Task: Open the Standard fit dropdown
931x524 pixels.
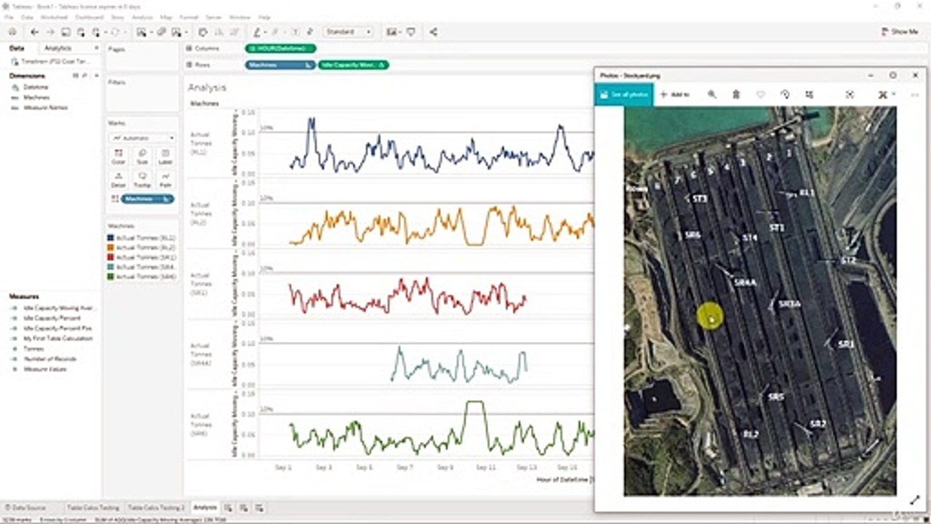Action: click(x=348, y=32)
